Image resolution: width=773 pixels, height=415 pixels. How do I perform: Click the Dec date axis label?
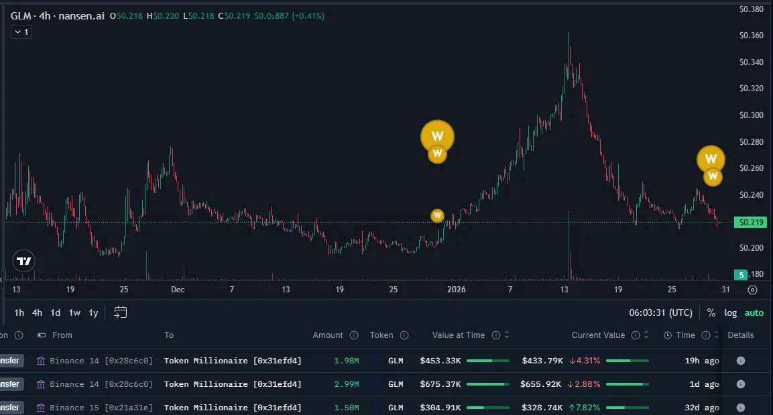click(178, 290)
